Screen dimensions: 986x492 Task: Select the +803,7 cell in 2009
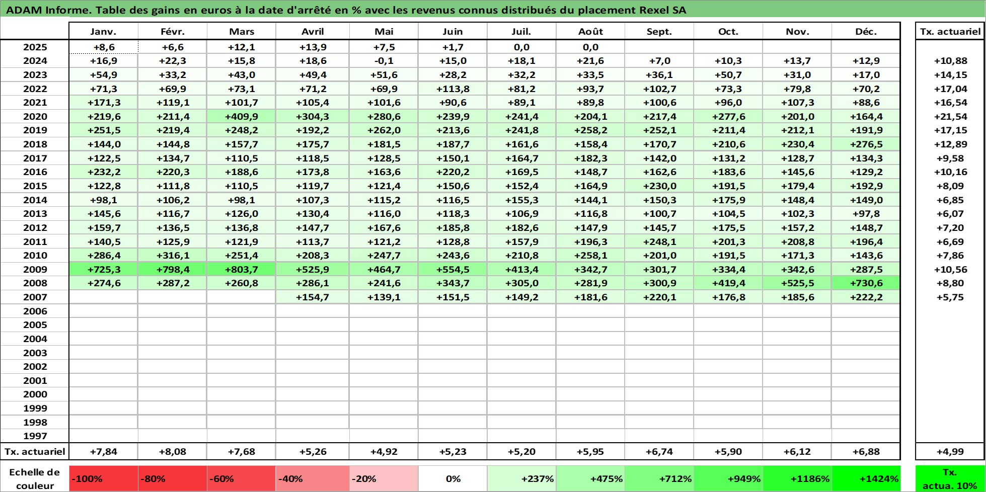point(242,269)
